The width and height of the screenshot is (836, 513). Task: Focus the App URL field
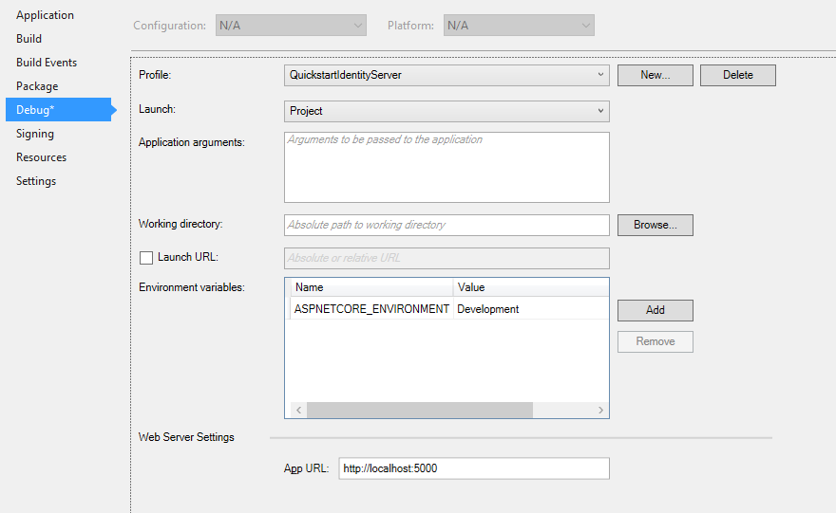(x=474, y=468)
